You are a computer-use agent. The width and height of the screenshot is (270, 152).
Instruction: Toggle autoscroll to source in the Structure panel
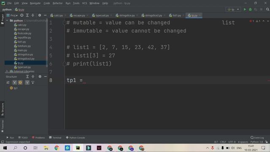[27, 83]
